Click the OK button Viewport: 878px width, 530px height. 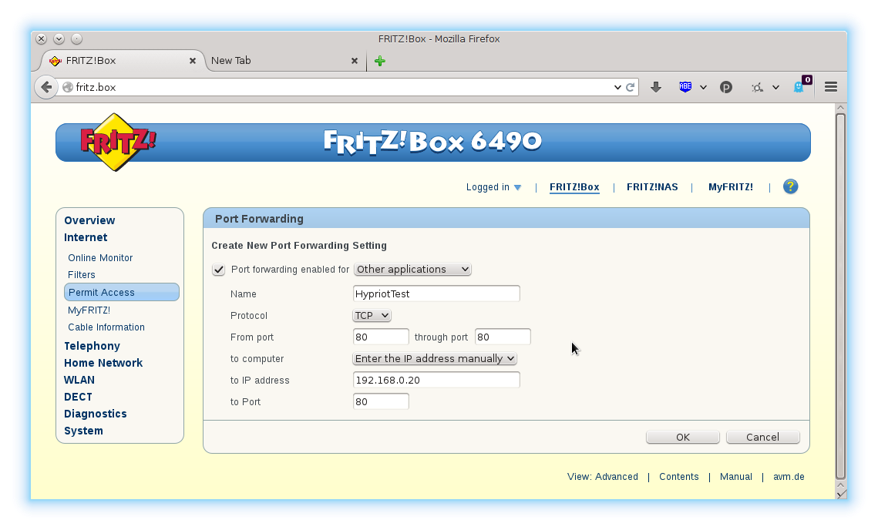pos(682,437)
